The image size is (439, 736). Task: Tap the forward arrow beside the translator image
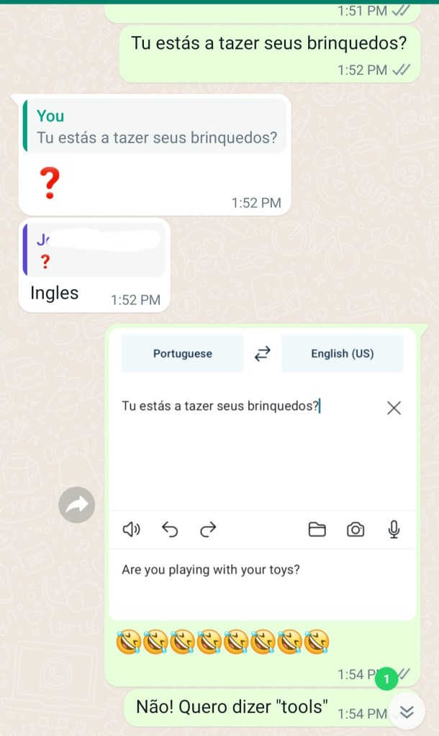coord(77,505)
